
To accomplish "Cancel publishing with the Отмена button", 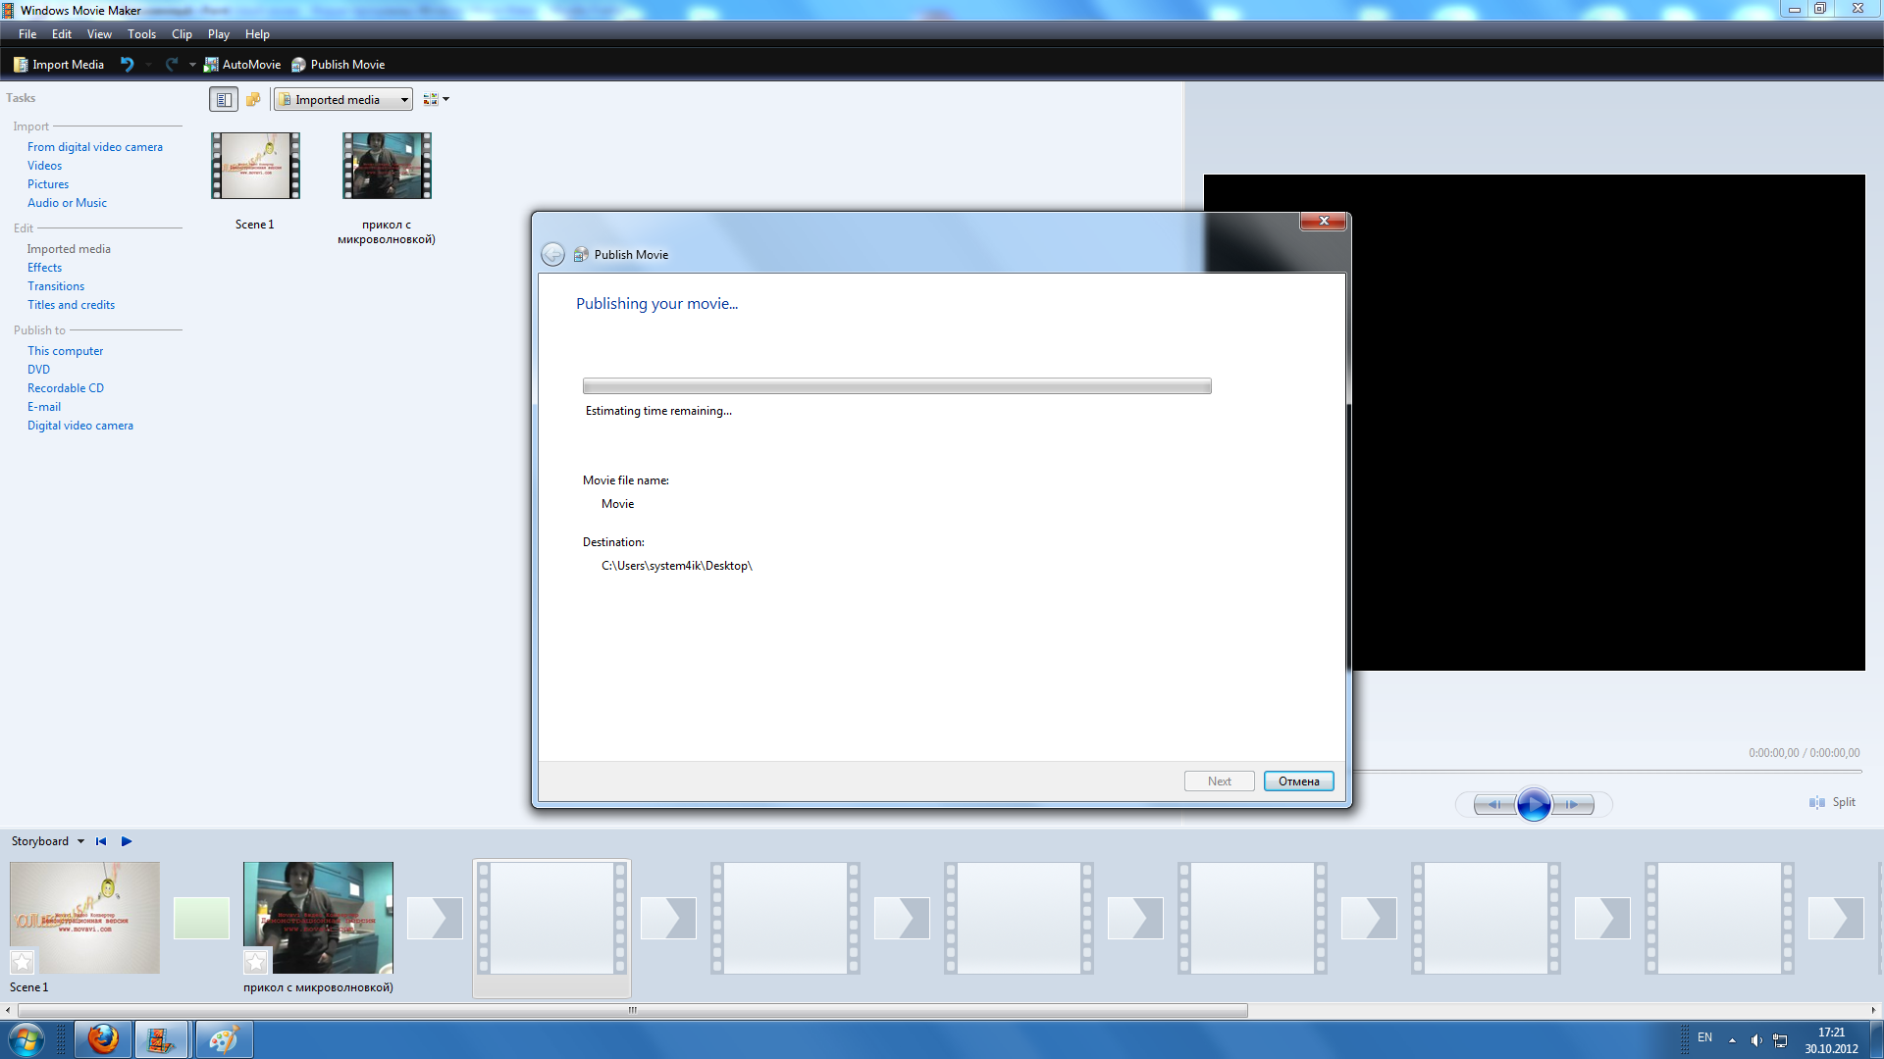I will (1298, 782).
